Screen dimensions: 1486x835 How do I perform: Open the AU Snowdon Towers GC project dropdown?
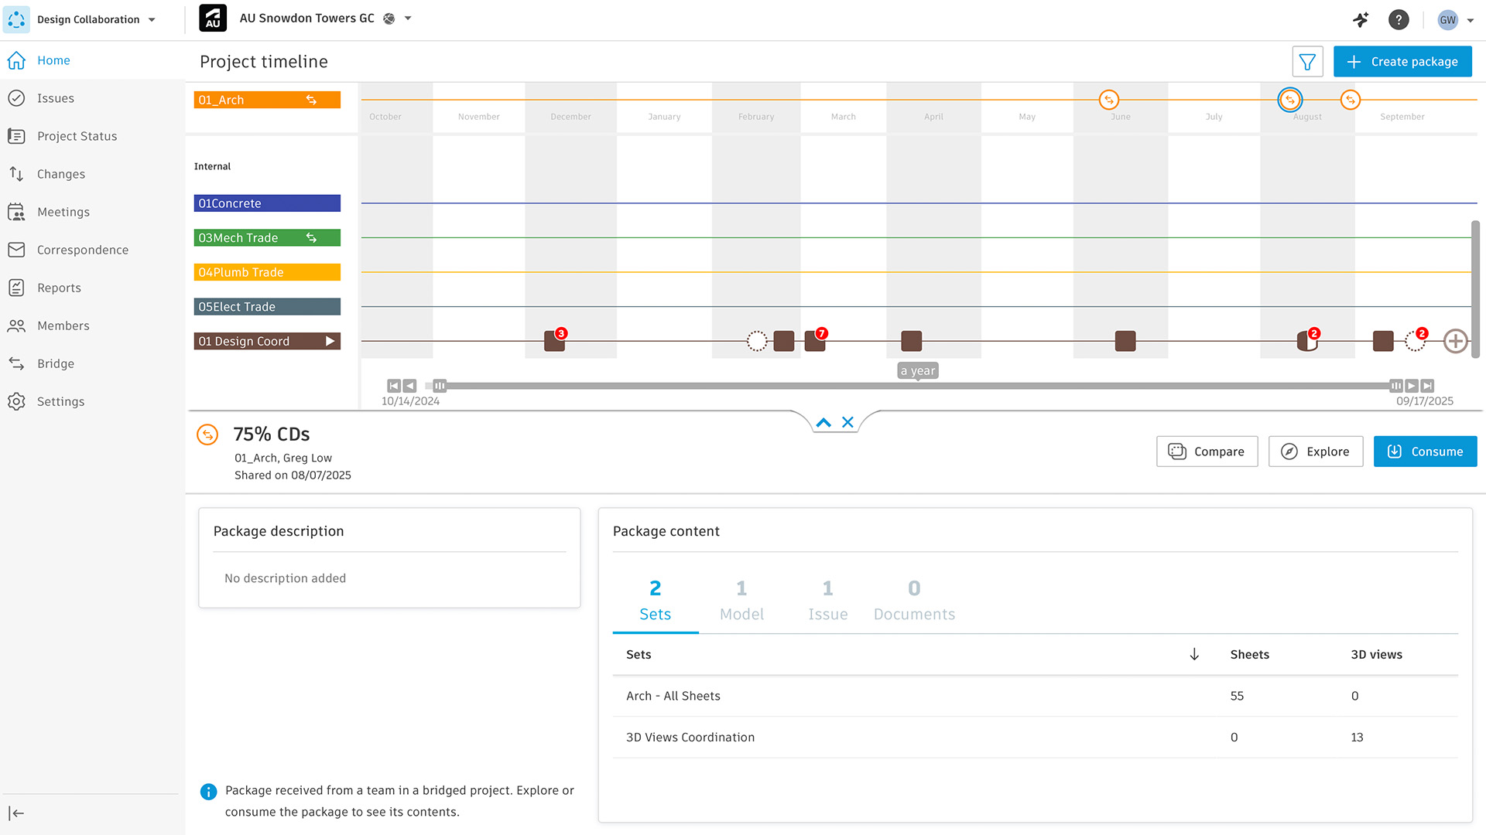pos(408,19)
